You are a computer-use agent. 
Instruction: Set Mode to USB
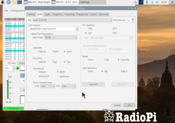(105, 60)
